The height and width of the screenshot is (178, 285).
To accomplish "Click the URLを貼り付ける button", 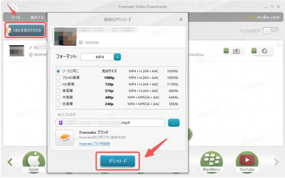I will click(25, 30).
